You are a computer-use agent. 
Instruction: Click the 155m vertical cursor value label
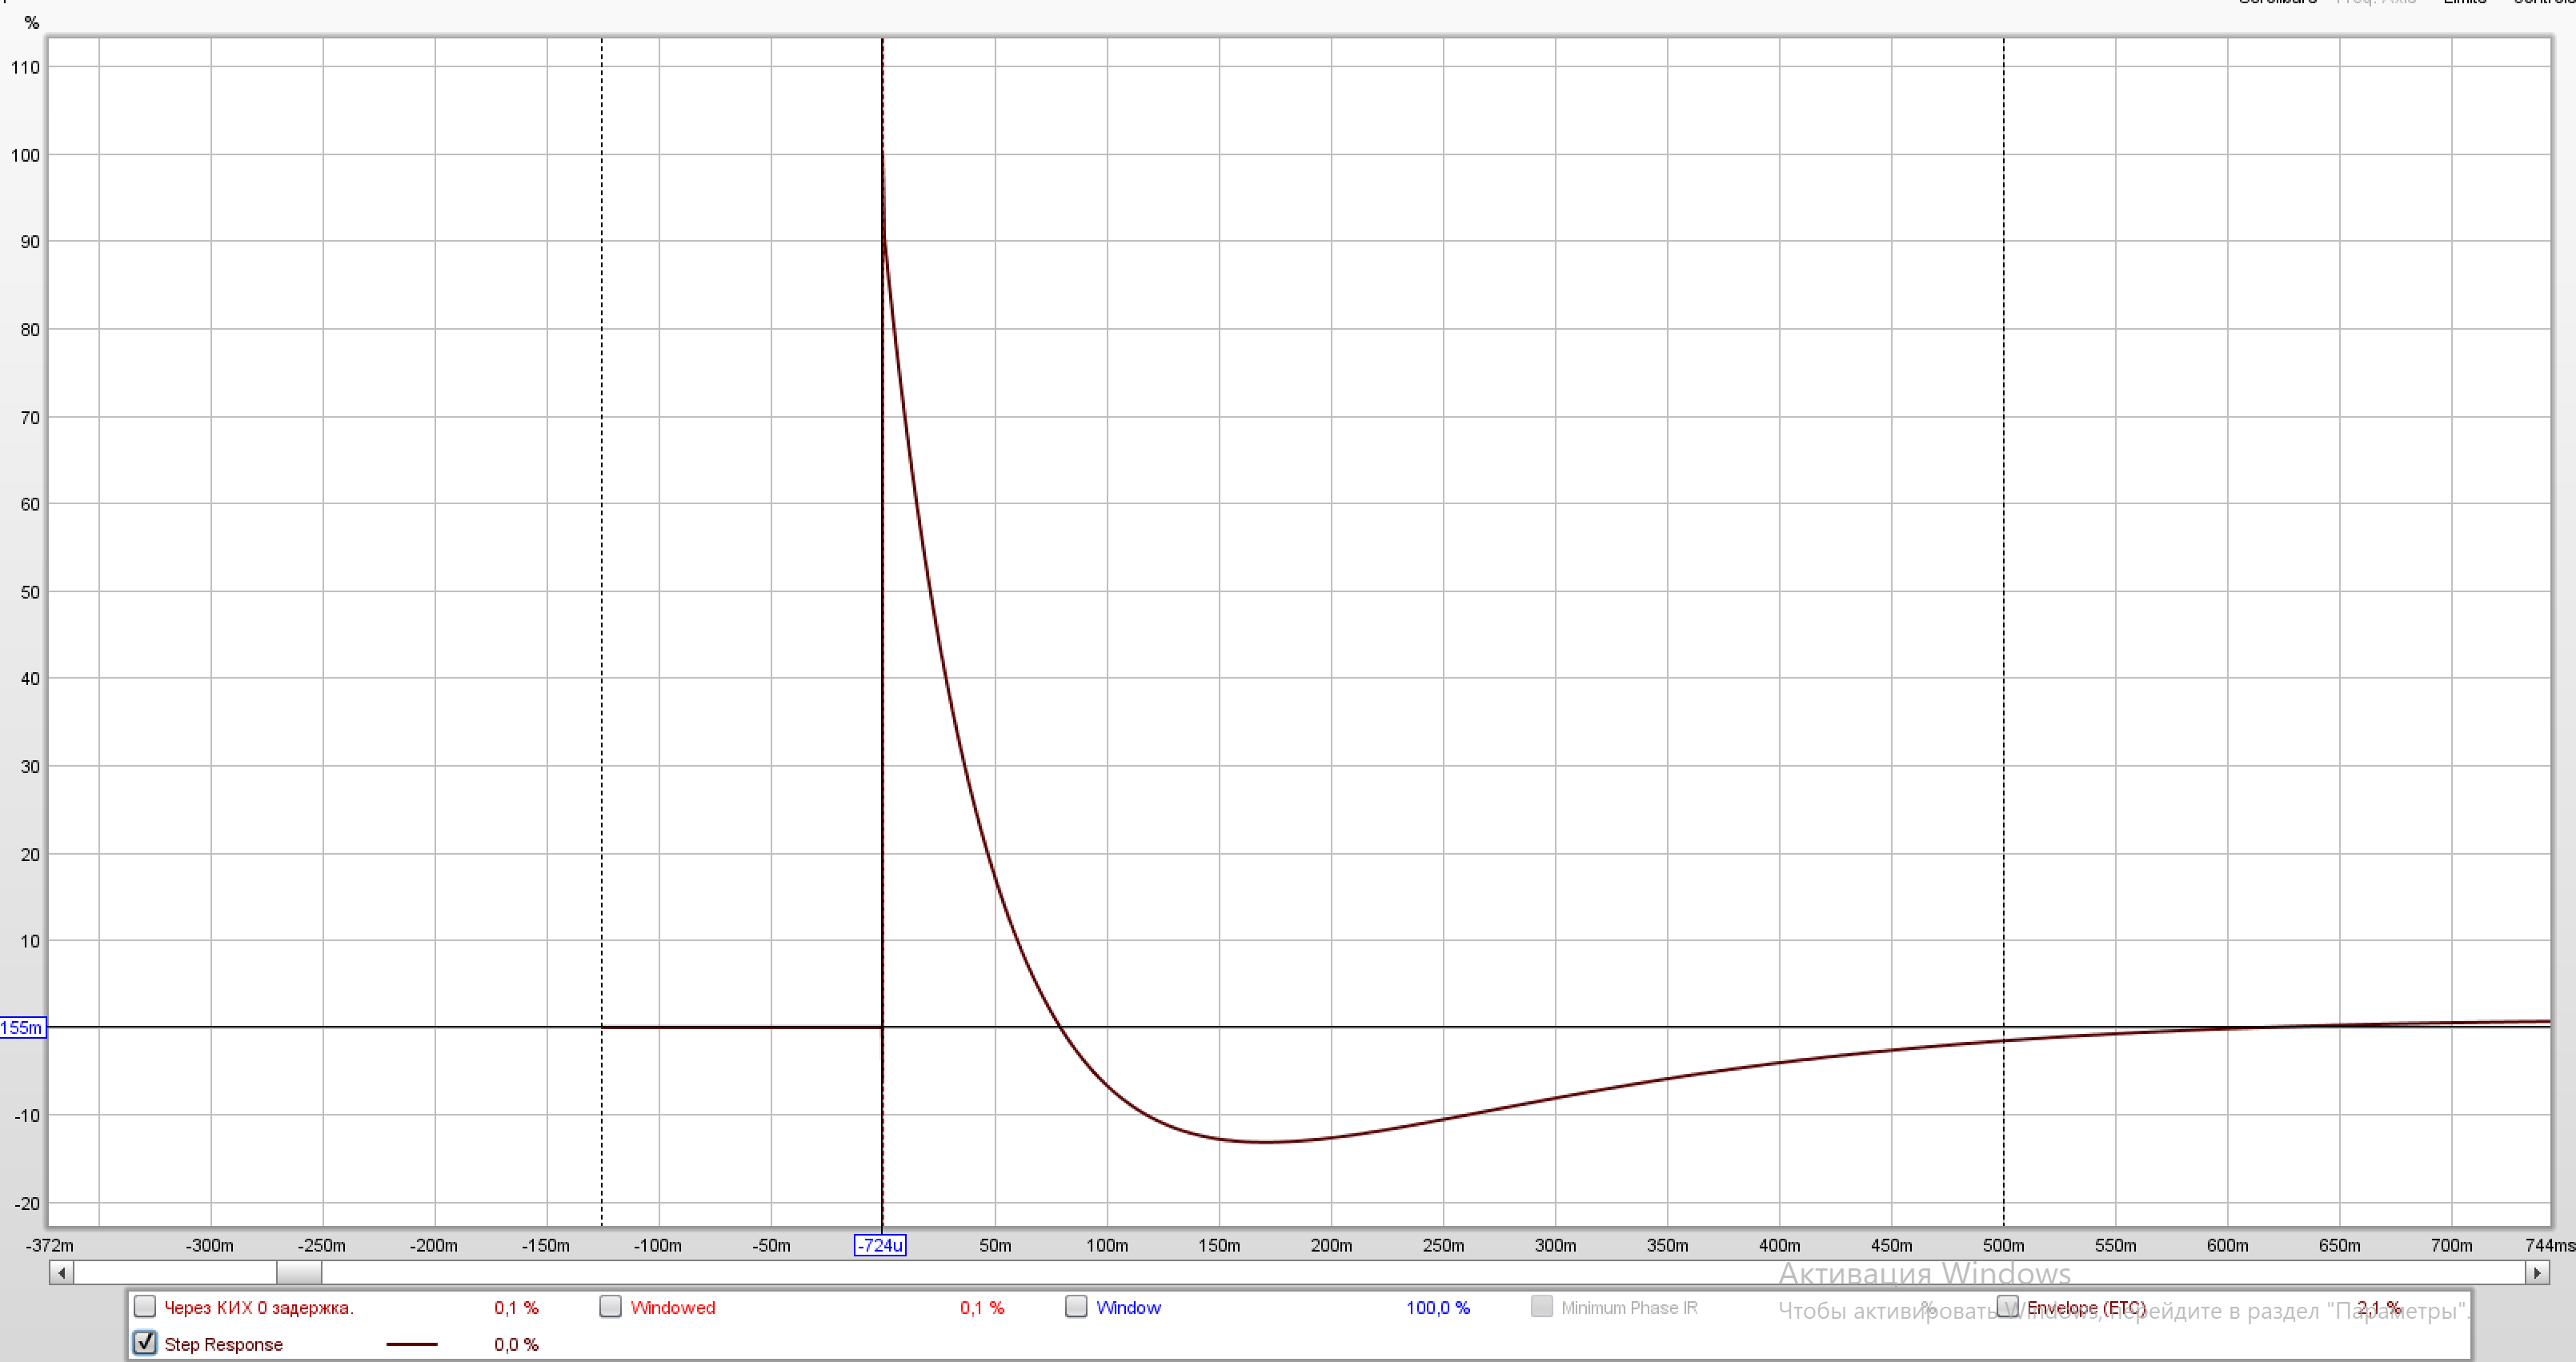22,1027
